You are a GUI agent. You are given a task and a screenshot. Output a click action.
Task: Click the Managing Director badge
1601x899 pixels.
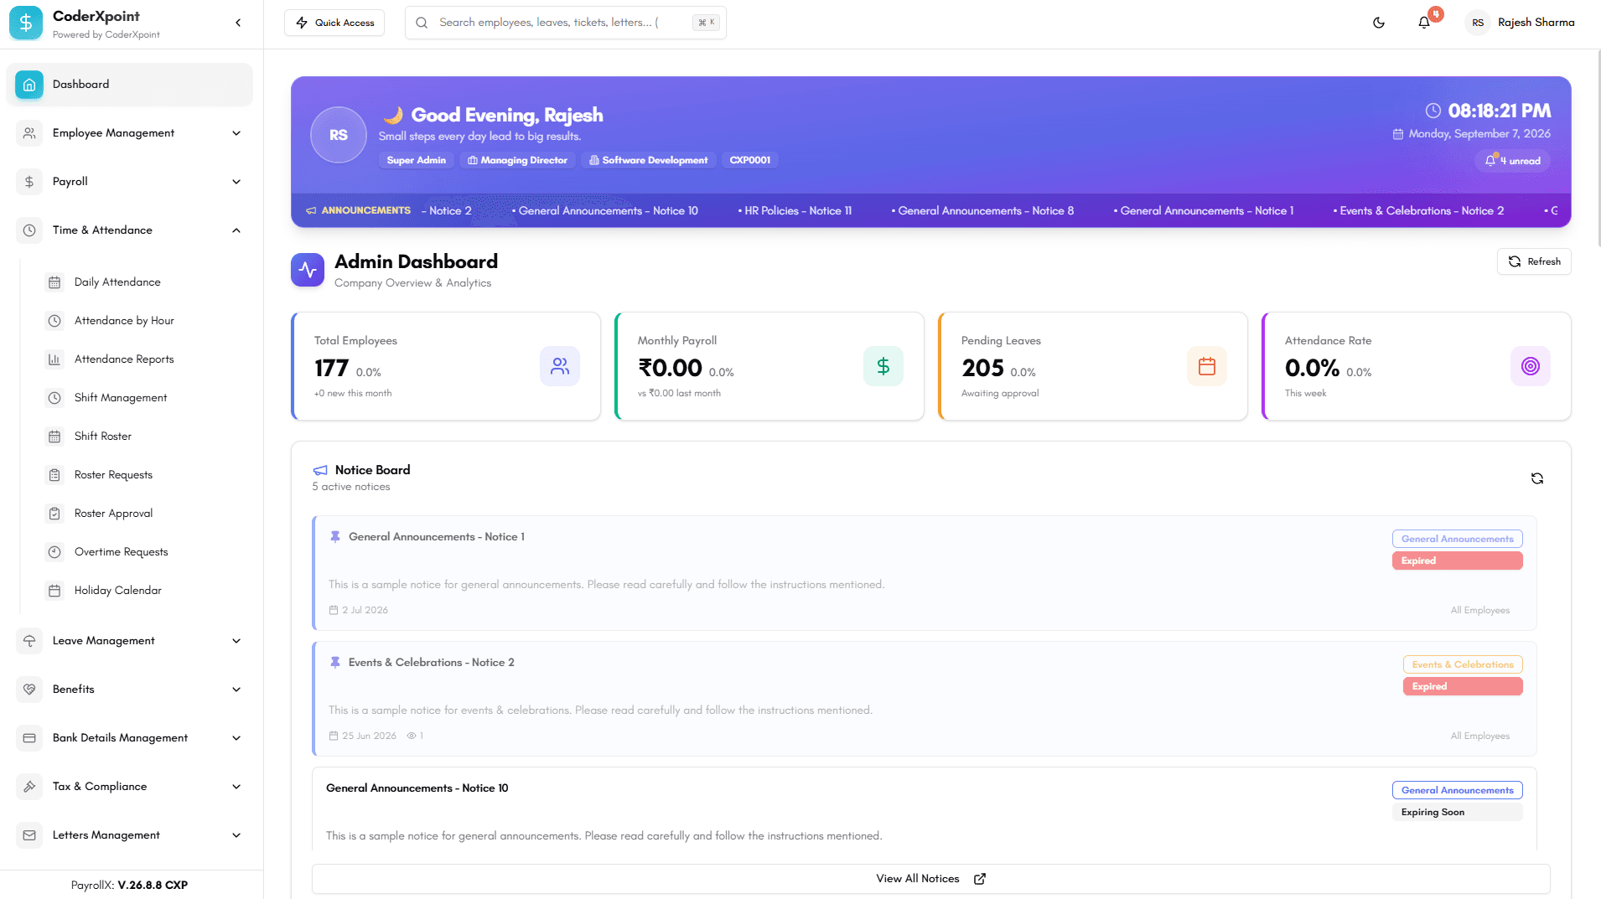(x=518, y=160)
